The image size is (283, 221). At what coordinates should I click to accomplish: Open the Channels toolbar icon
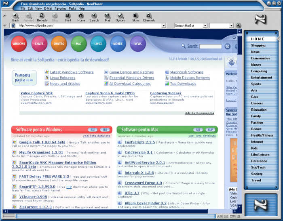coord(149,17)
